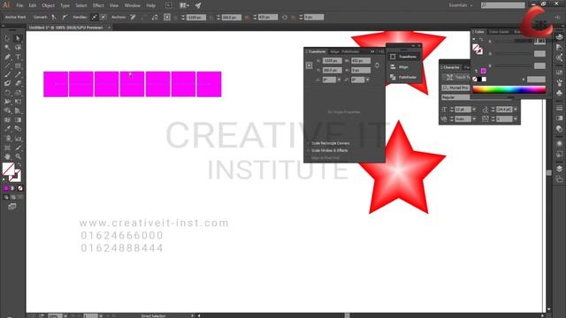Open the Effect menu
The image size is (566, 318).
coord(98,5)
